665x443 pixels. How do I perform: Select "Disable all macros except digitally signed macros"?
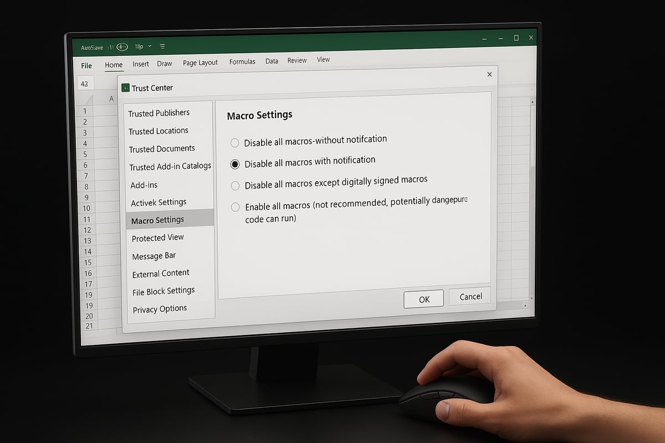coord(235,185)
